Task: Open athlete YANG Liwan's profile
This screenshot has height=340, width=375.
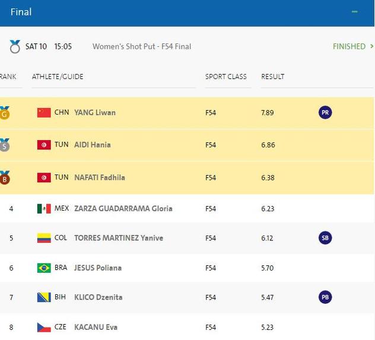Action: pyautogui.click(x=95, y=113)
